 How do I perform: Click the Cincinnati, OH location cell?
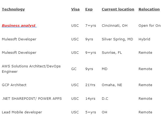pyautogui.click(x=115, y=26)
